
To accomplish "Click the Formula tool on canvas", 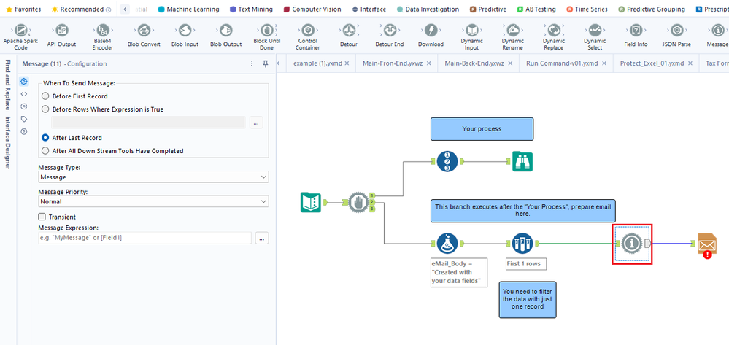I will click(x=448, y=243).
